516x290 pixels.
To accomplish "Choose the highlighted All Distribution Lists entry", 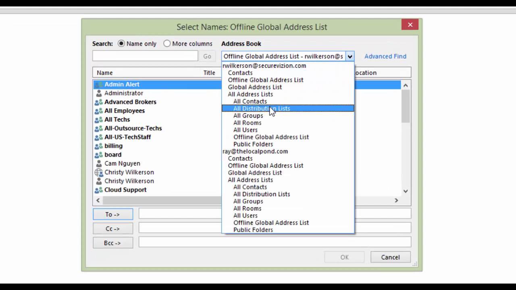I will coord(288,108).
